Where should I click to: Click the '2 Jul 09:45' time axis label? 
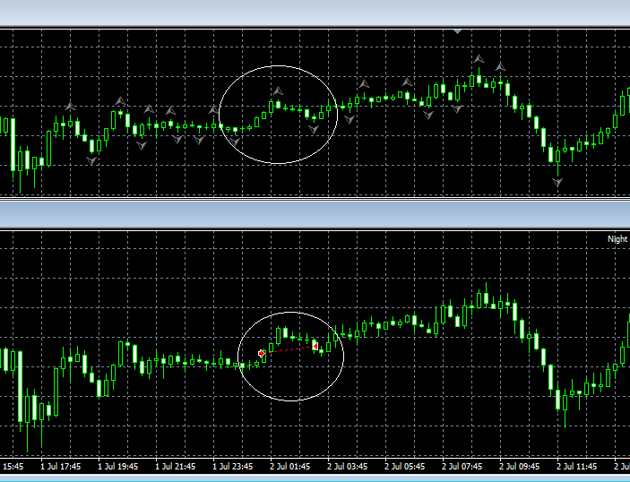tap(520, 467)
